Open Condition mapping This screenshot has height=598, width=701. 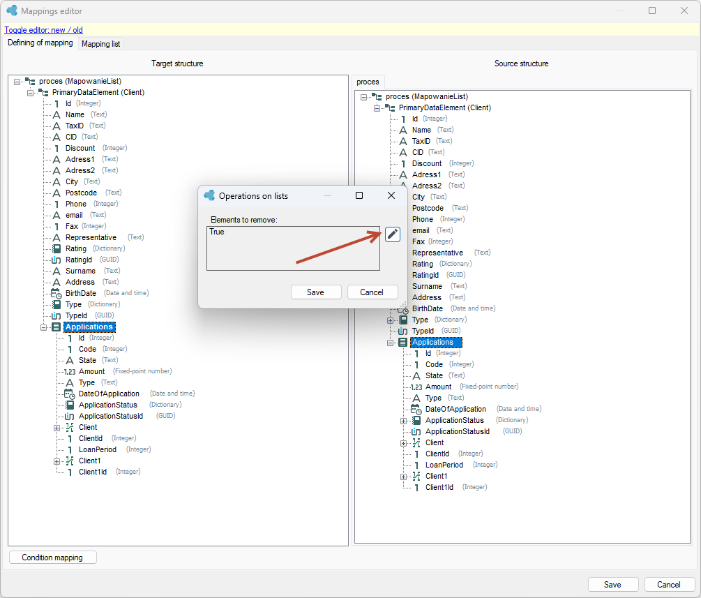click(52, 558)
